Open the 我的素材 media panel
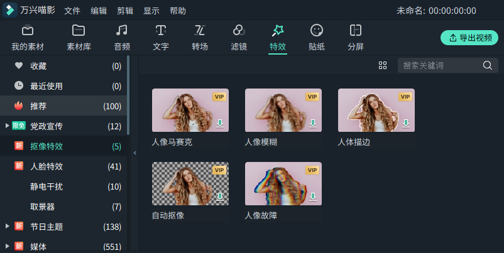Screen dimensions: 504x253 28,37
